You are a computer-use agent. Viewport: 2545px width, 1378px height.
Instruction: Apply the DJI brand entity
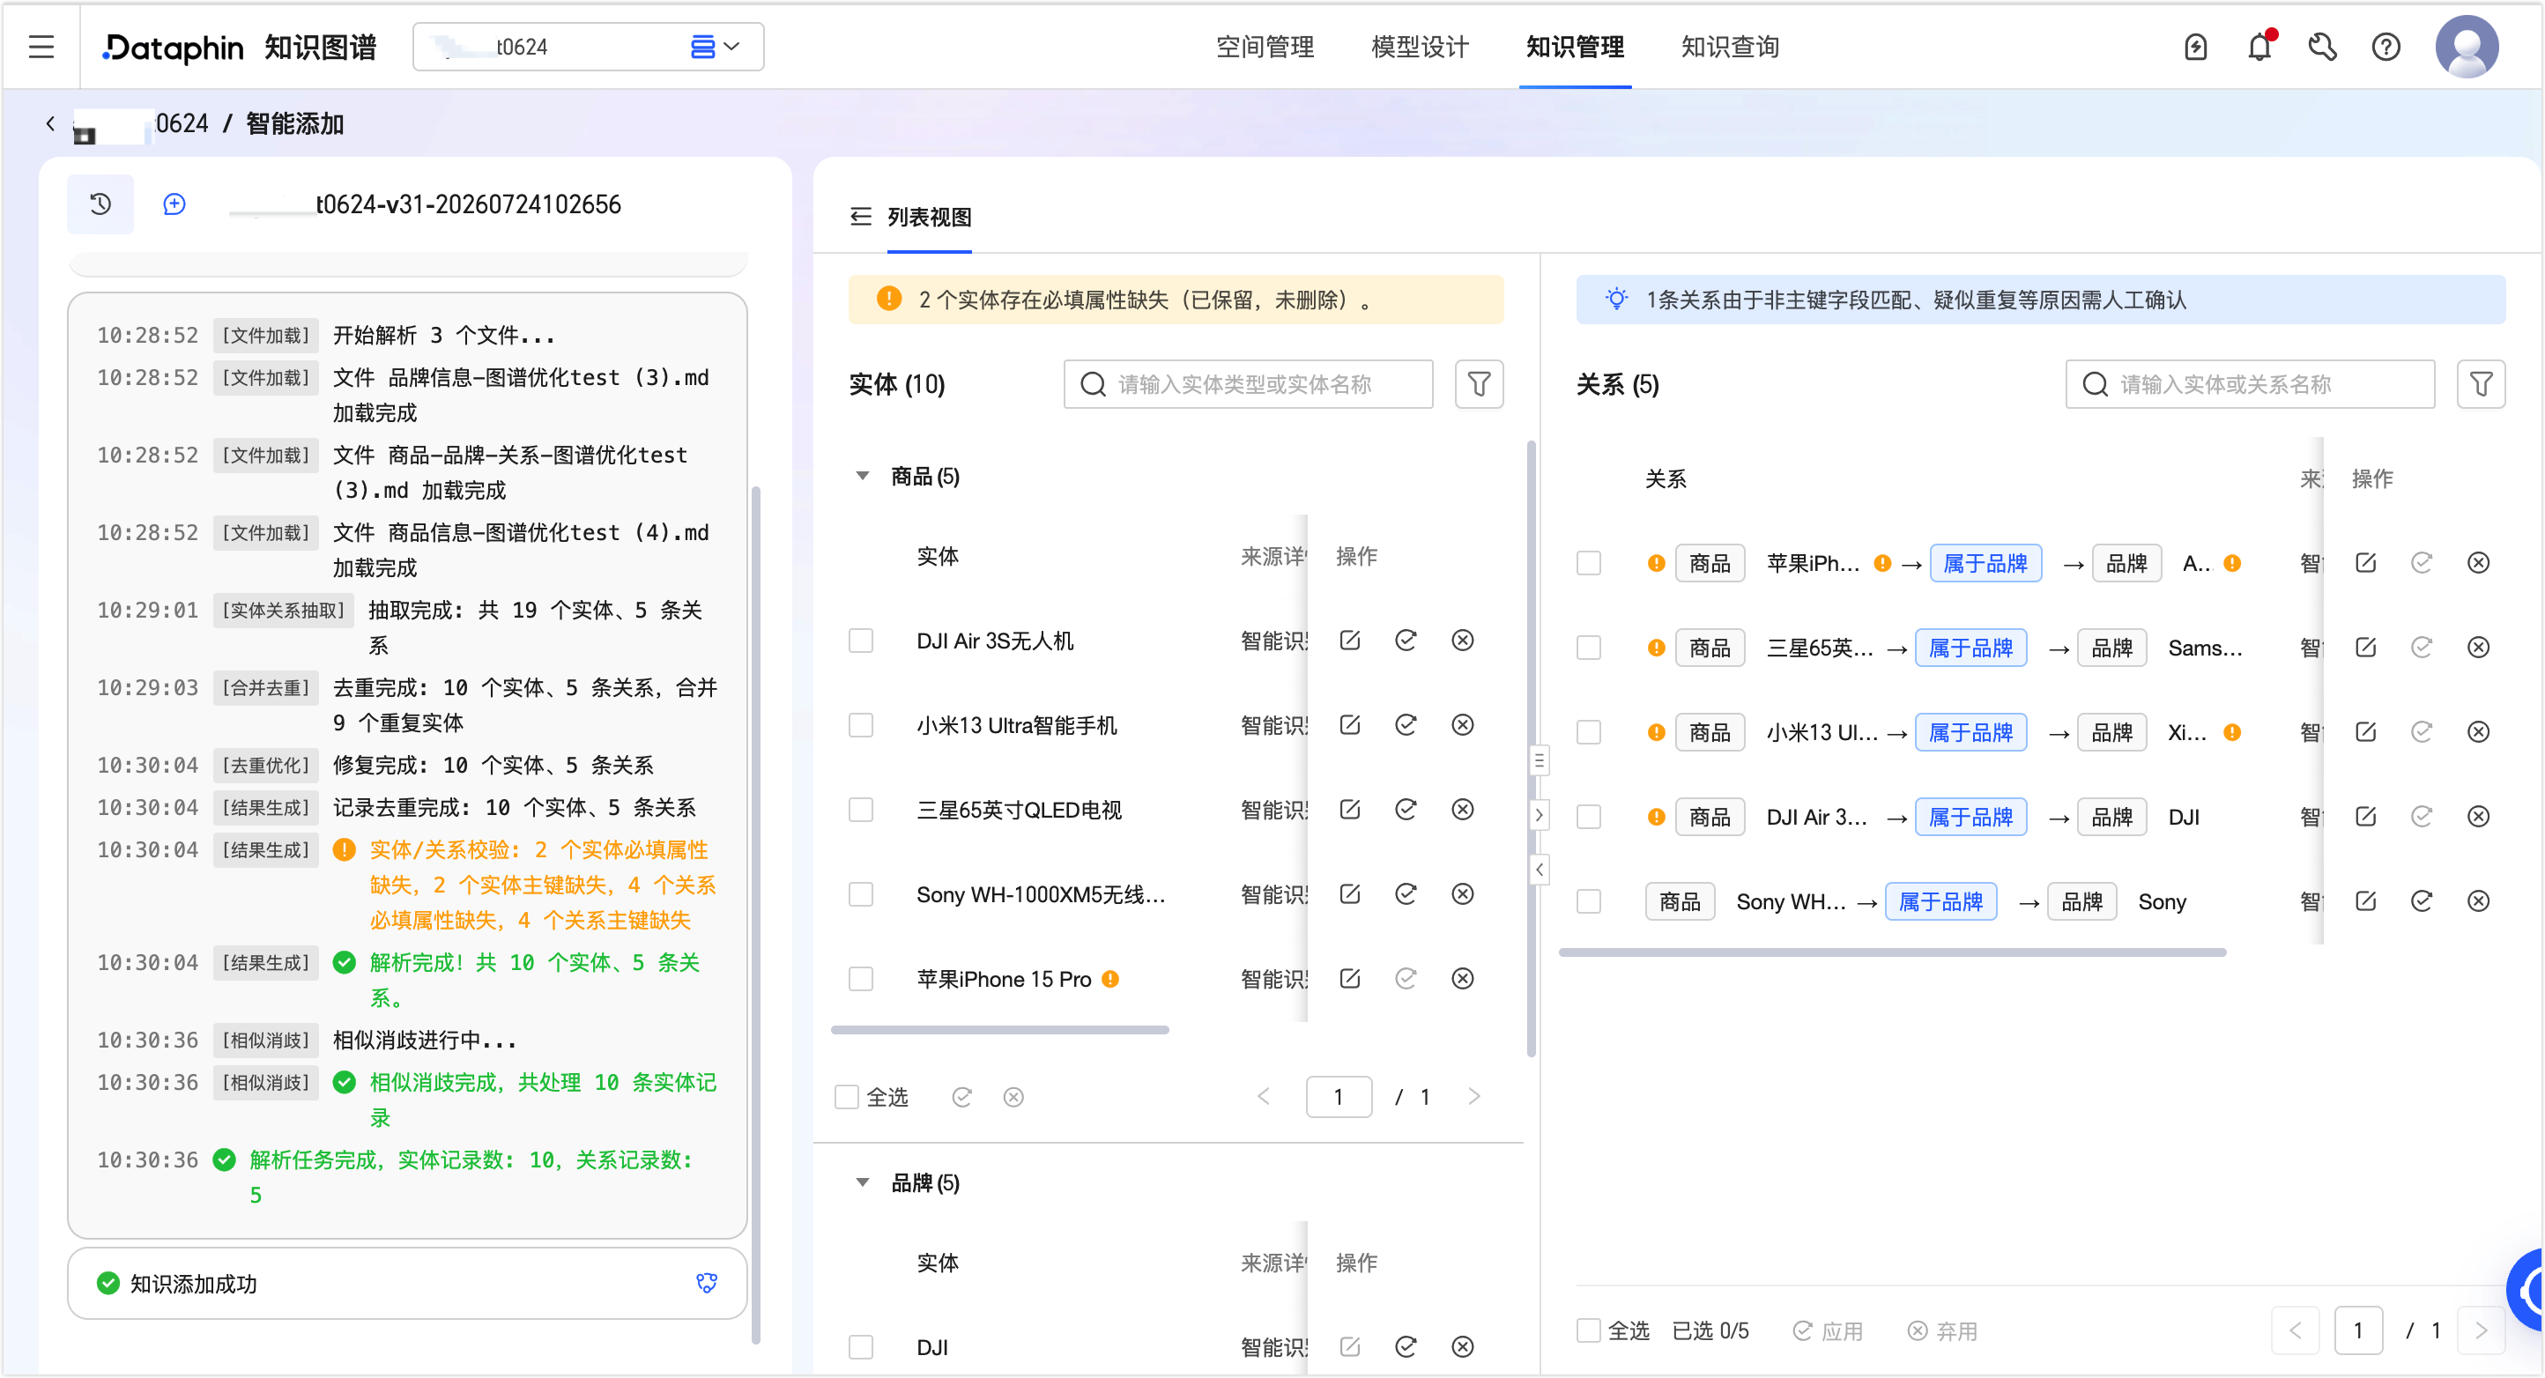click(x=1405, y=1346)
